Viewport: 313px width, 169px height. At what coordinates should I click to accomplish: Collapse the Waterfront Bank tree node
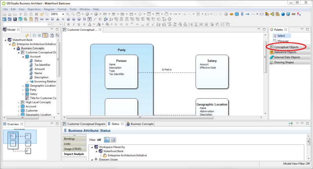[5, 40]
